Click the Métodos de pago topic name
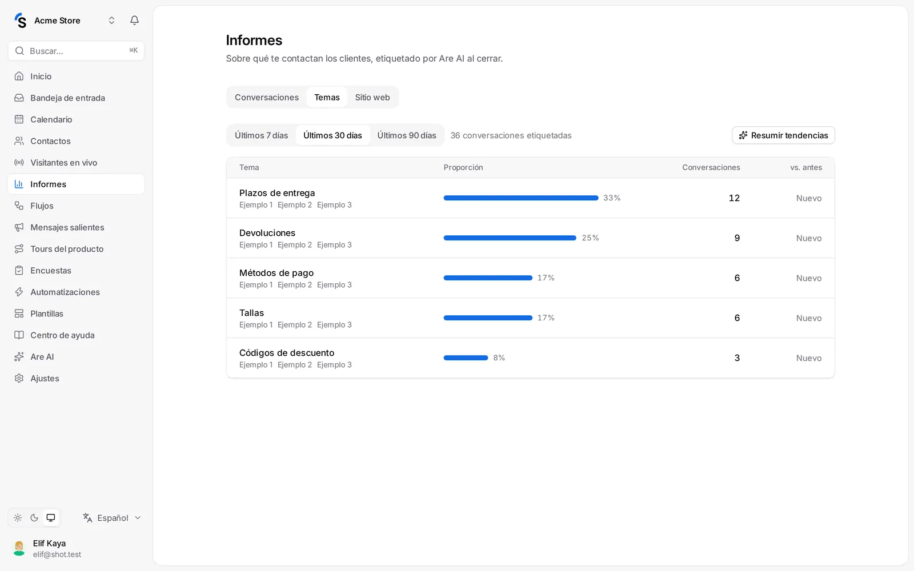The image size is (914, 571). point(276,273)
